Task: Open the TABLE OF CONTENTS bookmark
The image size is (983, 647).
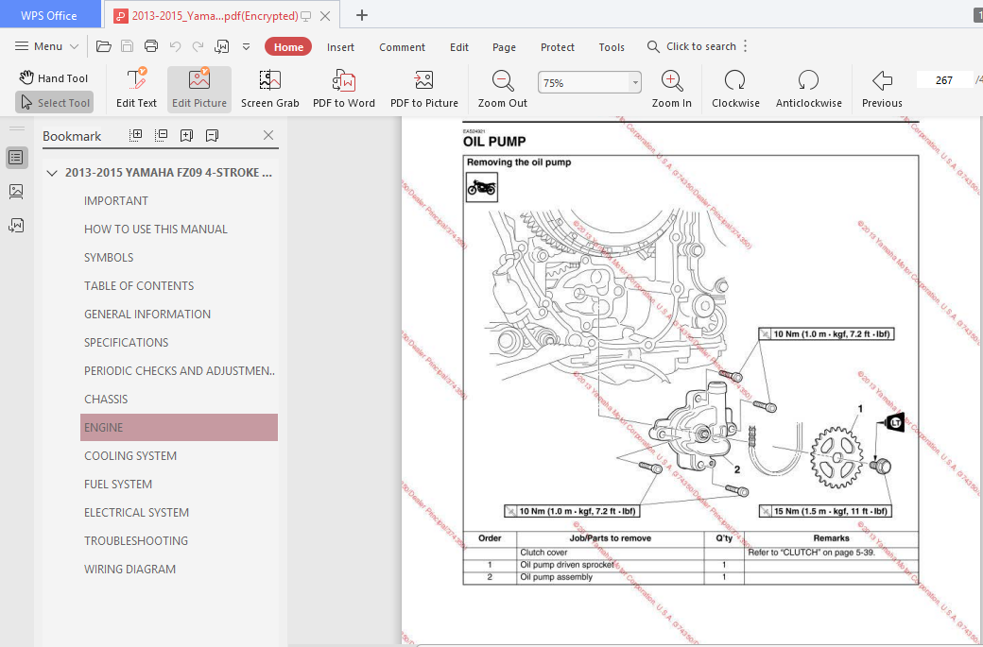Action: (139, 285)
